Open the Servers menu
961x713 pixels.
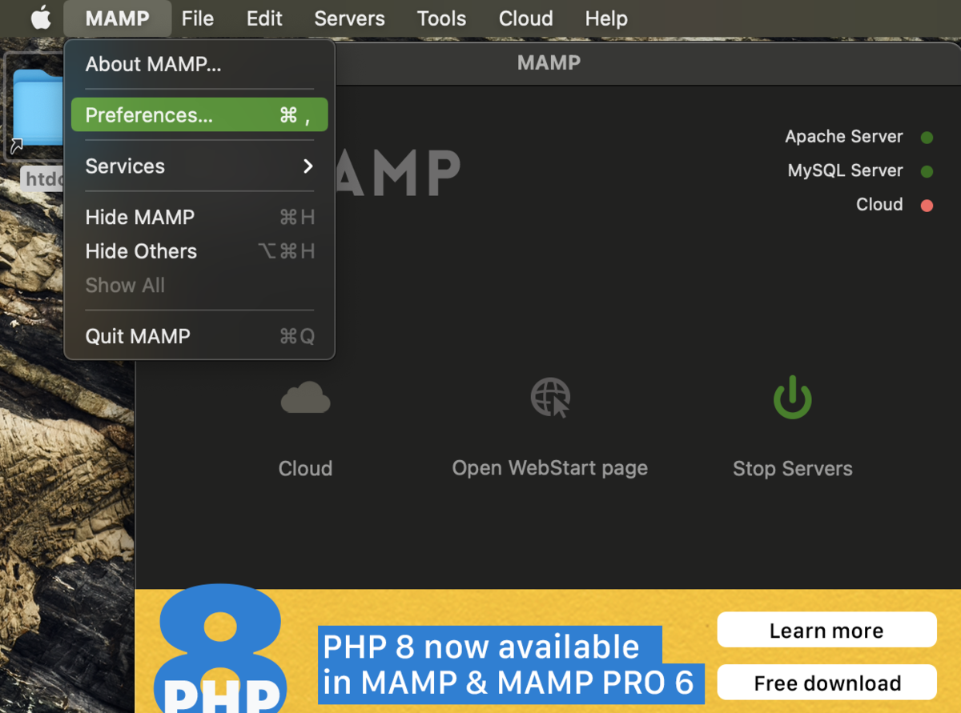click(349, 18)
